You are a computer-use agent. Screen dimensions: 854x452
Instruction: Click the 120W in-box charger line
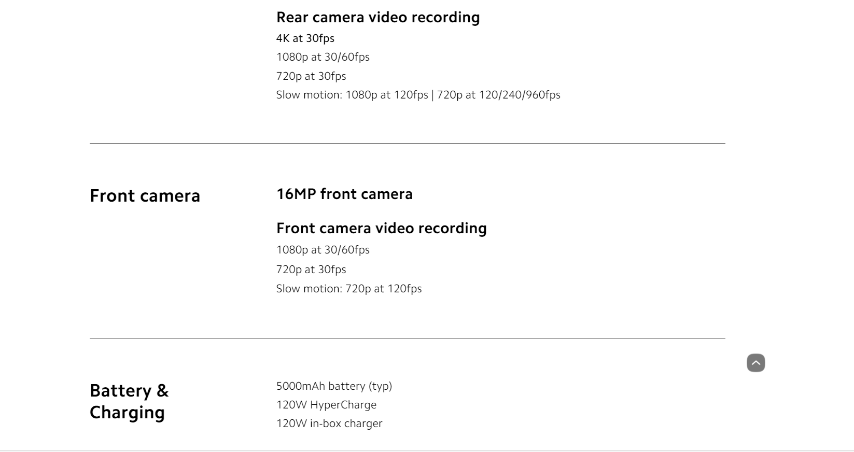tap(329, 423)
